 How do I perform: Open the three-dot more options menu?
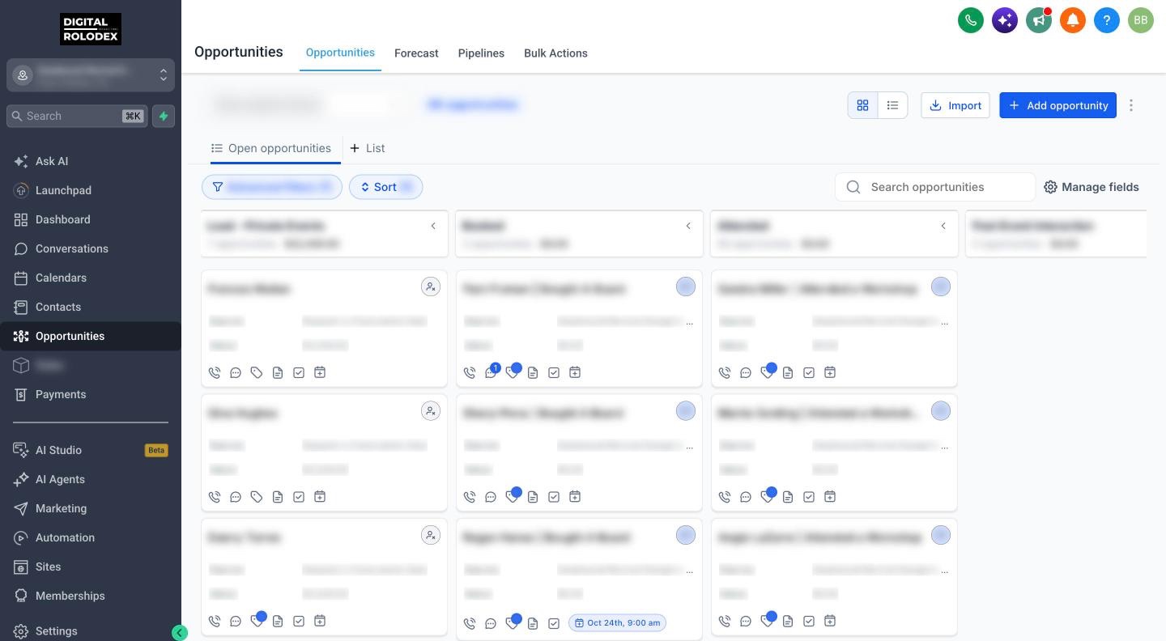coord(1131,105)
